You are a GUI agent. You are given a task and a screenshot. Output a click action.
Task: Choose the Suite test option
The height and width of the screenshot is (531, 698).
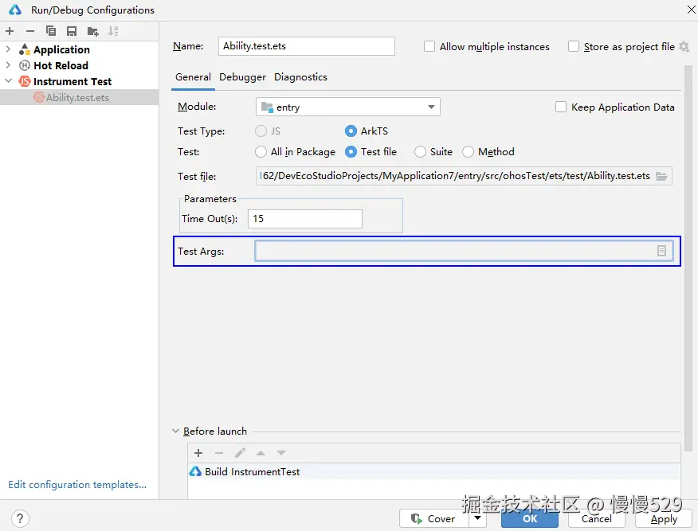(x=420, y=152)
